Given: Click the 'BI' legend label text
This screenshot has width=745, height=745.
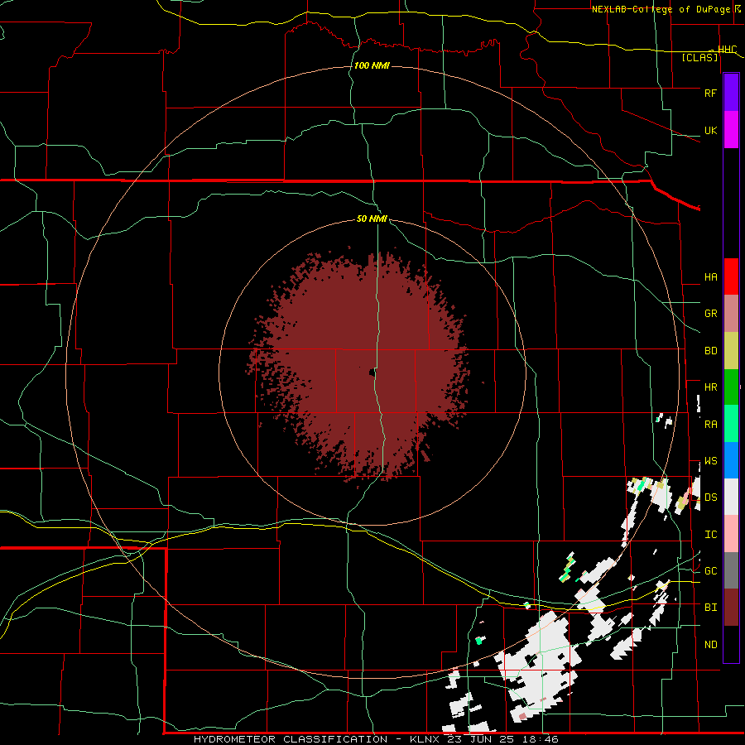Looking at the screenshot, I should [x=710, y=608].
